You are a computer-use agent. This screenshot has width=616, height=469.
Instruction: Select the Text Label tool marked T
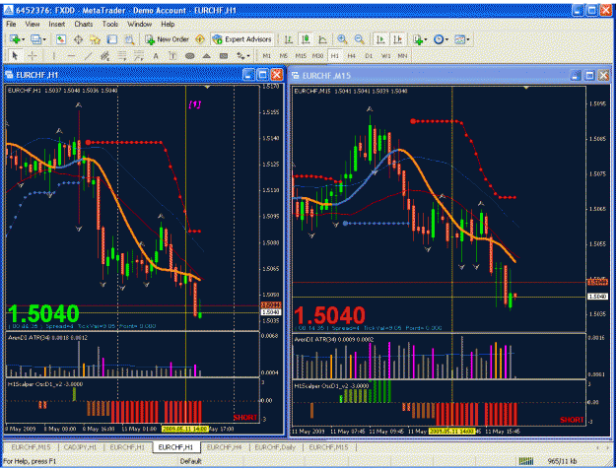click(172, 56)
